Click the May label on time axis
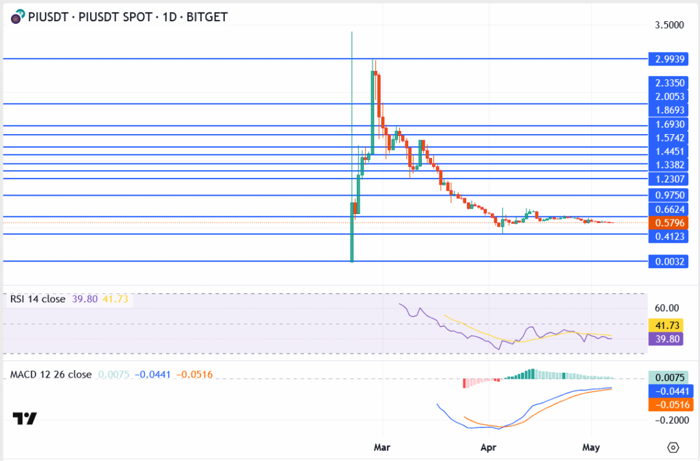 coord(591,447)
